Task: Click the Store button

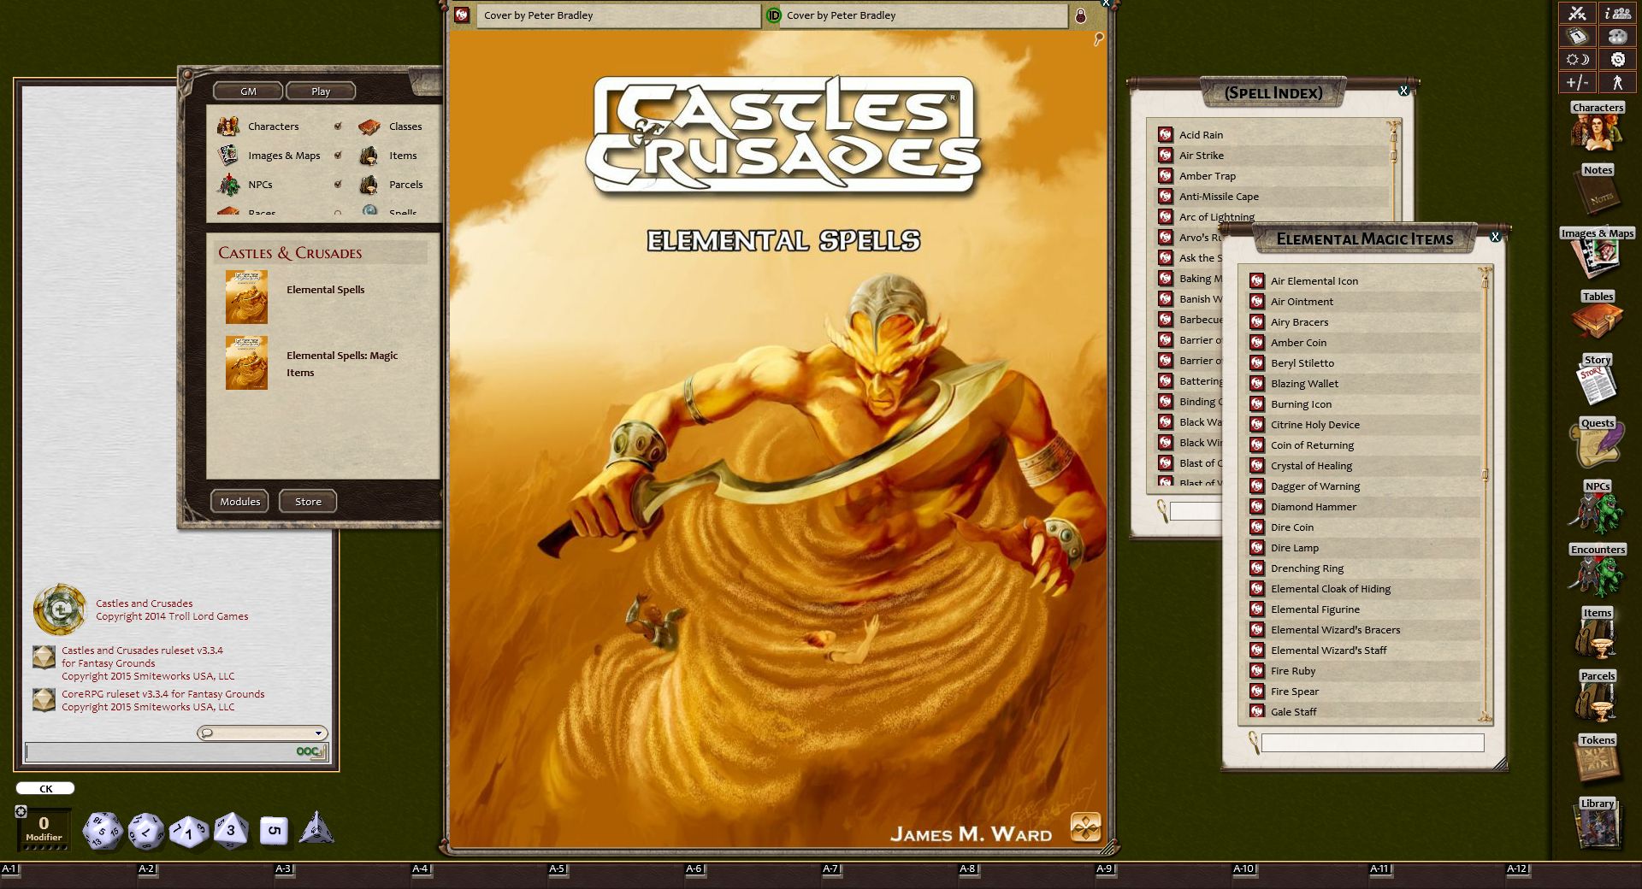Action: [x=308, y=502]
